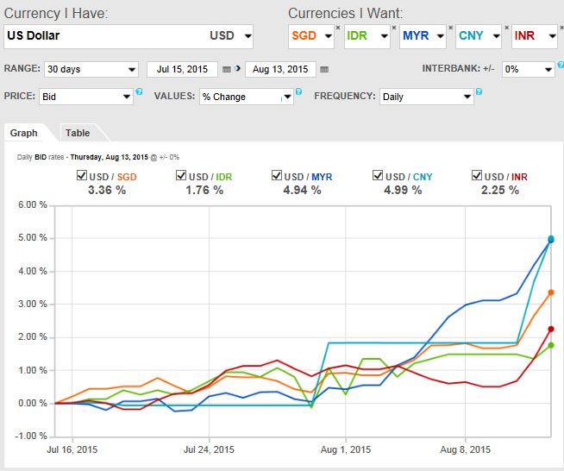Click the Jul 24, 2015 axis label

[x=209, y=449]
